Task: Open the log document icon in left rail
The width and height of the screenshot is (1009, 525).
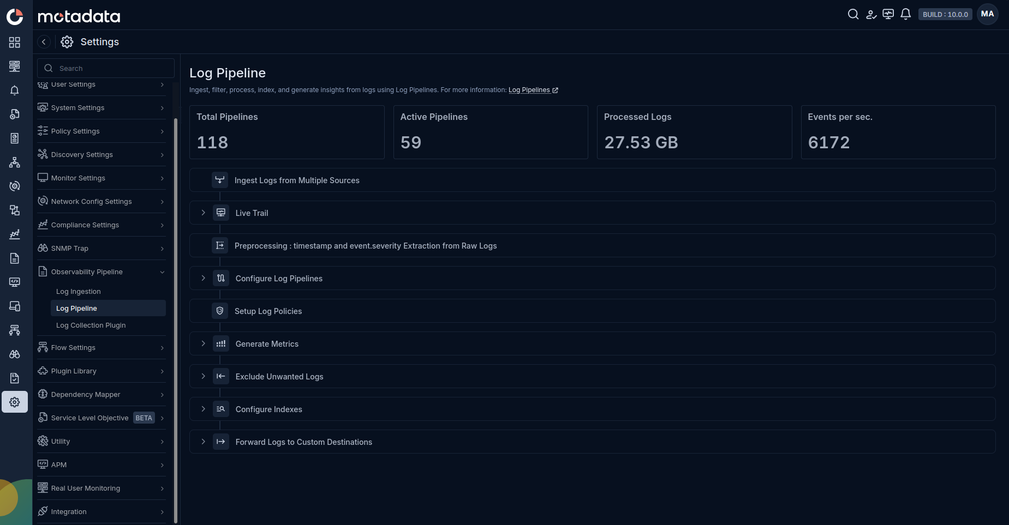Action: coord(15,258)
